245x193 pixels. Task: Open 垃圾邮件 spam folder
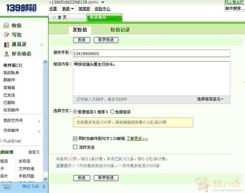click(11, 110)
